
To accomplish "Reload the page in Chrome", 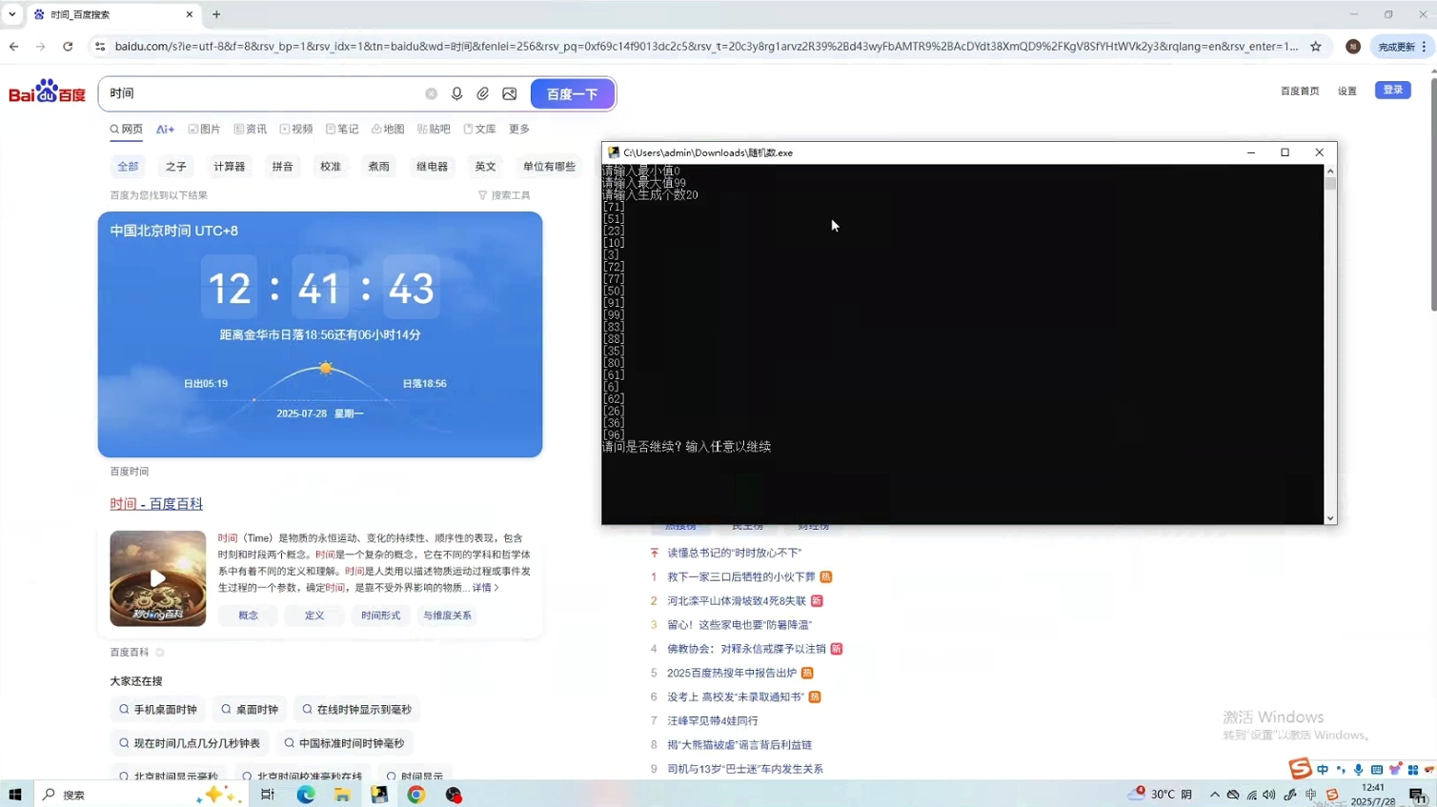I will [68, 46].
